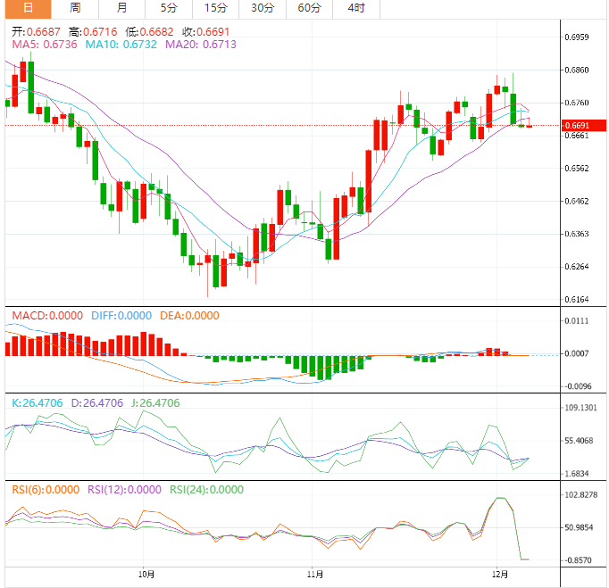Screen dimensions: 609x588
Task: Click the RSI(12):0.0000 label
Action: tap(124, 490)
